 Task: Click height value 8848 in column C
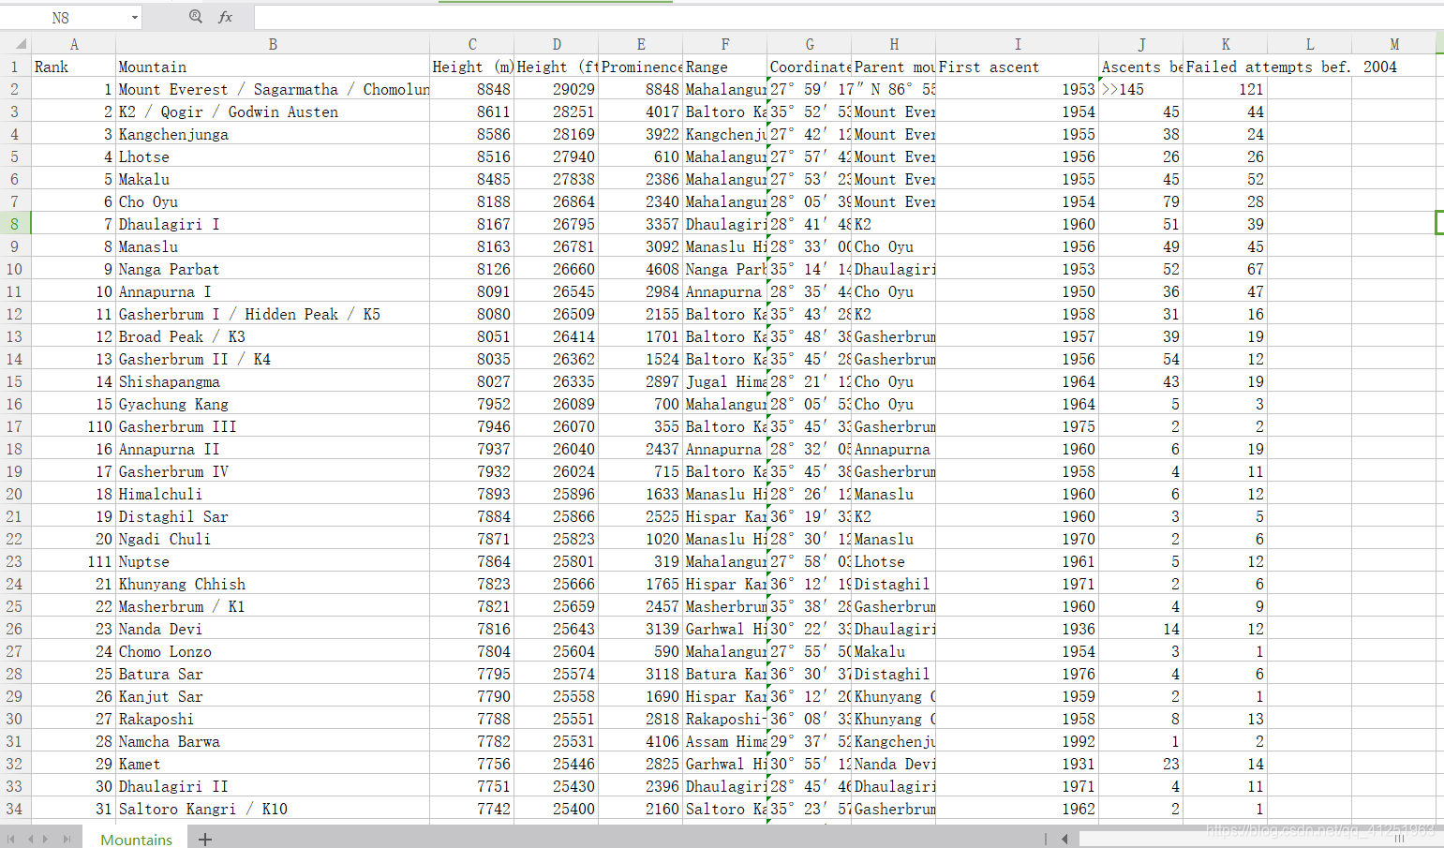(472, 89)
